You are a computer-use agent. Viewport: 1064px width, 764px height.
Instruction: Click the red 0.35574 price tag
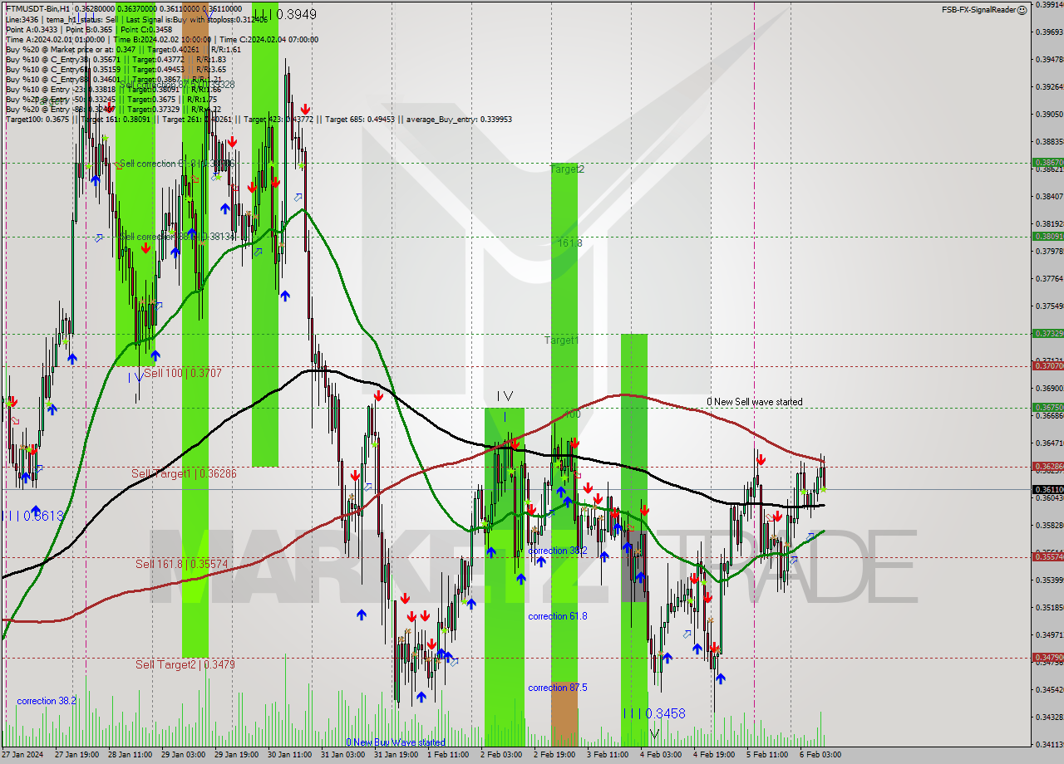[1047, 556]
